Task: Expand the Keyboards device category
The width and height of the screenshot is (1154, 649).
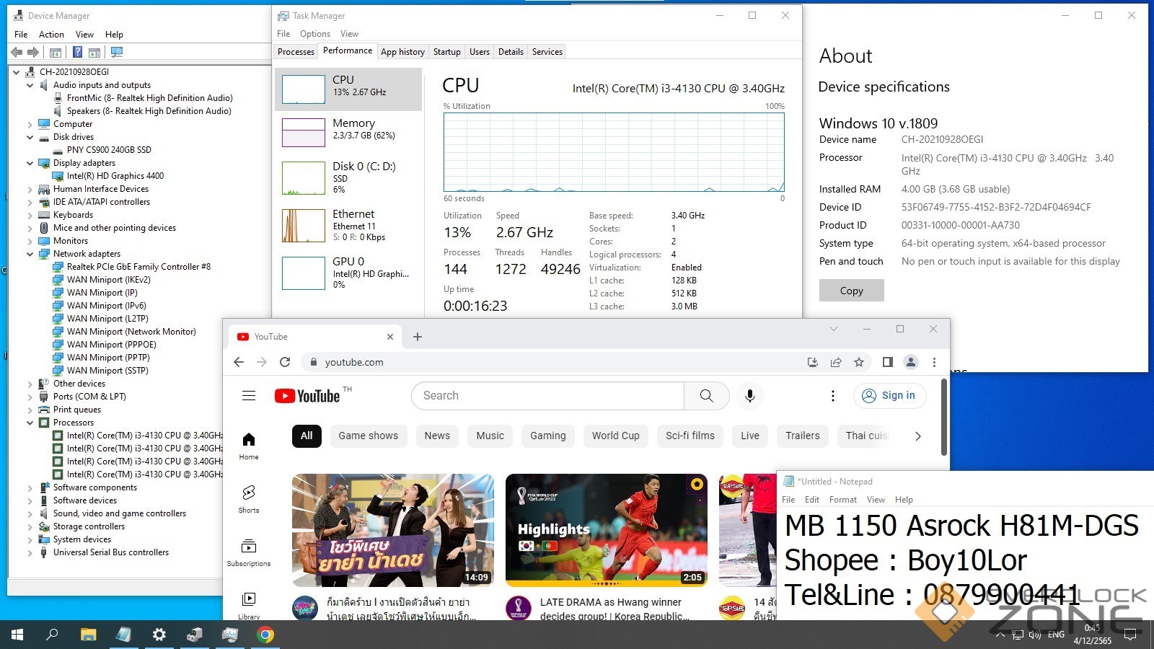Action: [x=30, y=215]
